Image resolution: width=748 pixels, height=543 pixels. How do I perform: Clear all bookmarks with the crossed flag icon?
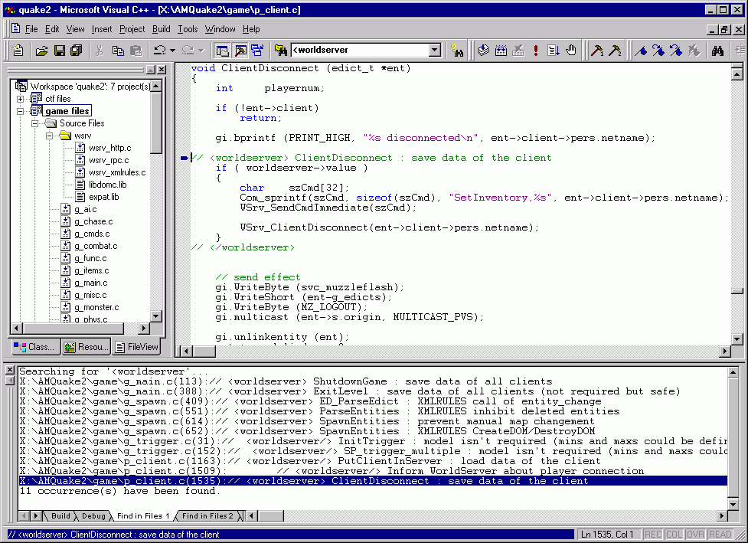click(x=694, y=50)
